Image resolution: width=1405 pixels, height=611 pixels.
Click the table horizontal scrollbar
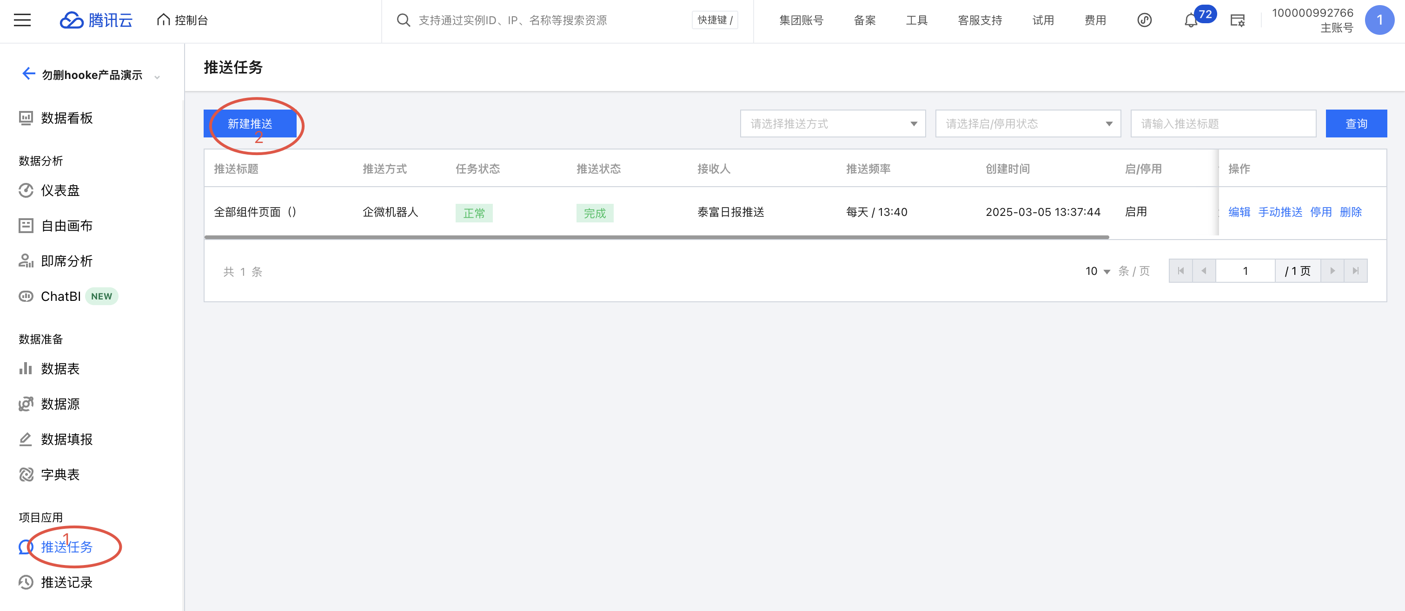[x=656, y=237]
